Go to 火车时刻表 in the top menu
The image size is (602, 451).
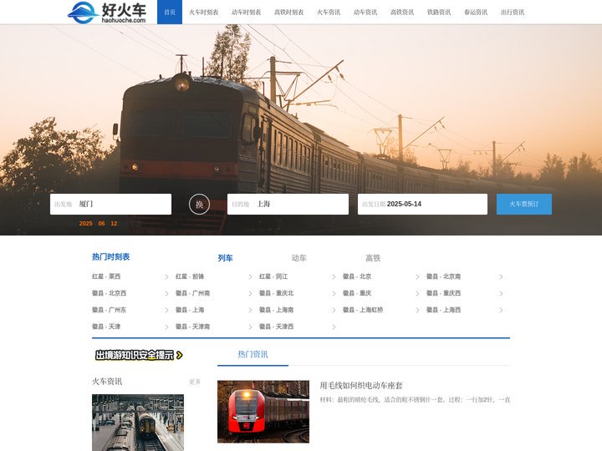point(203,13)
